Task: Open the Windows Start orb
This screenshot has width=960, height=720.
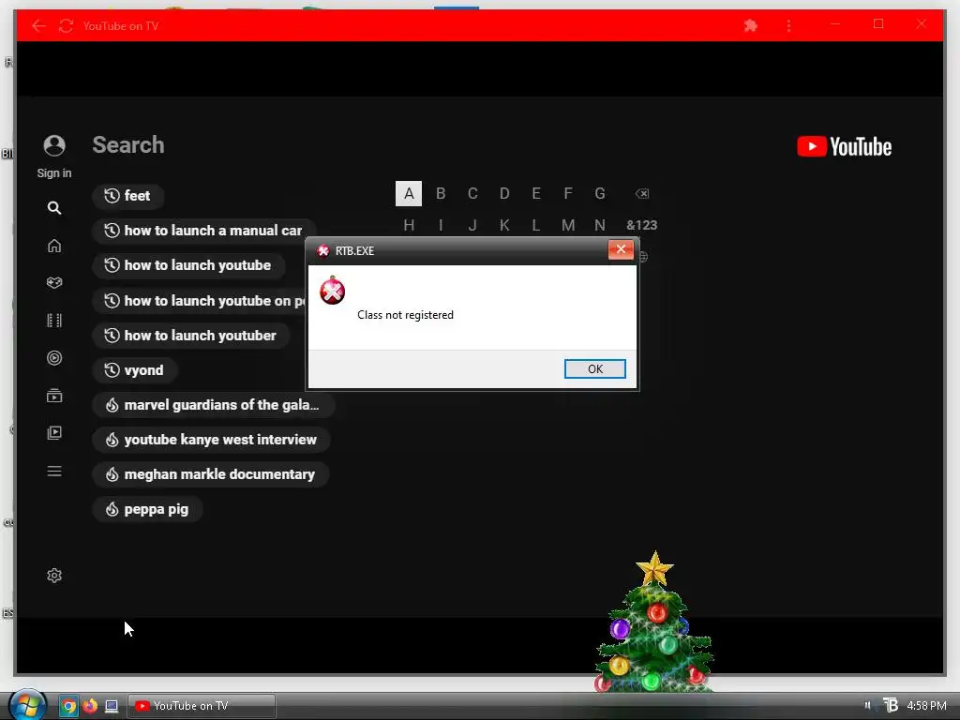Action: coord(27,705)
